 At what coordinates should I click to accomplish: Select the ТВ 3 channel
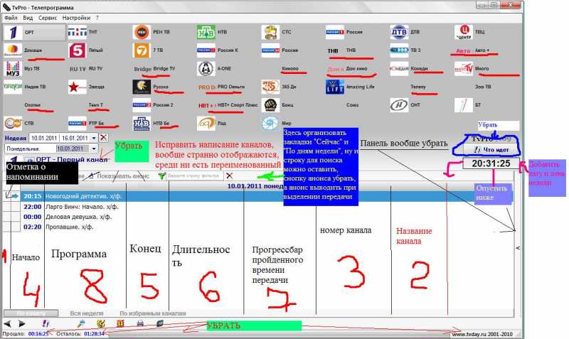click(405, 50)
